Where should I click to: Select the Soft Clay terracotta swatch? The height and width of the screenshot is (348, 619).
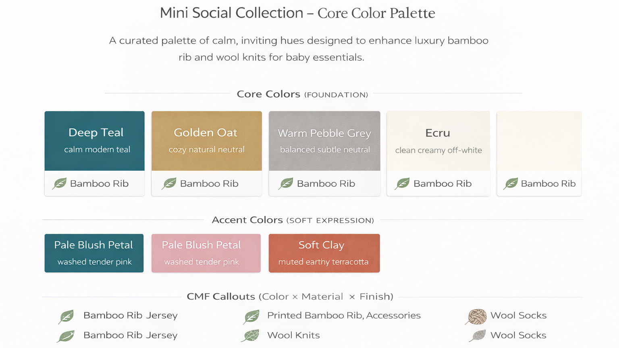324,253
